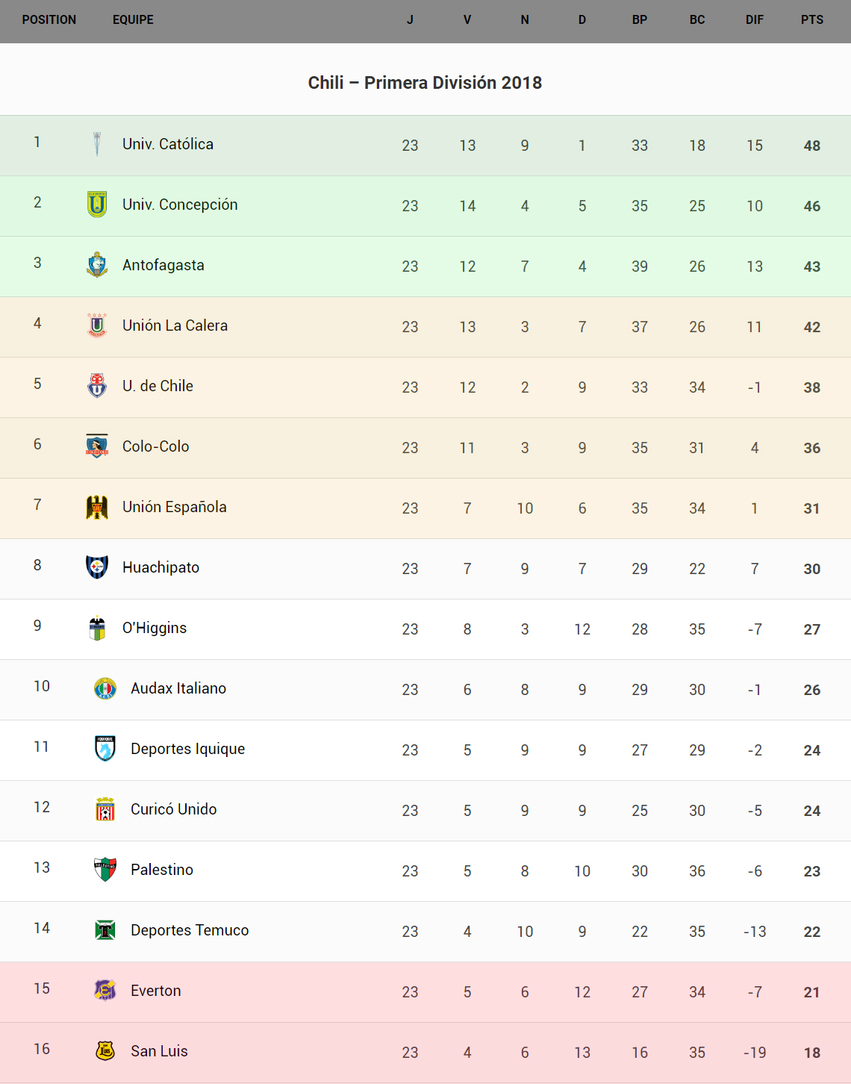This screenshot has height=1084, width=851.
Task: Click the San Luis club crest
Action: [105, 1051]
